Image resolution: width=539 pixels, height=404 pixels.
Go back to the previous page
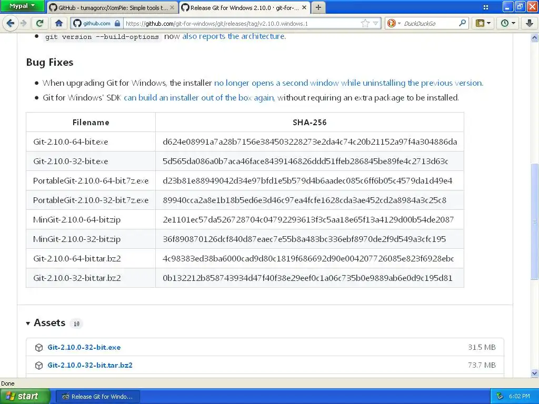click(x=10, y=23)
